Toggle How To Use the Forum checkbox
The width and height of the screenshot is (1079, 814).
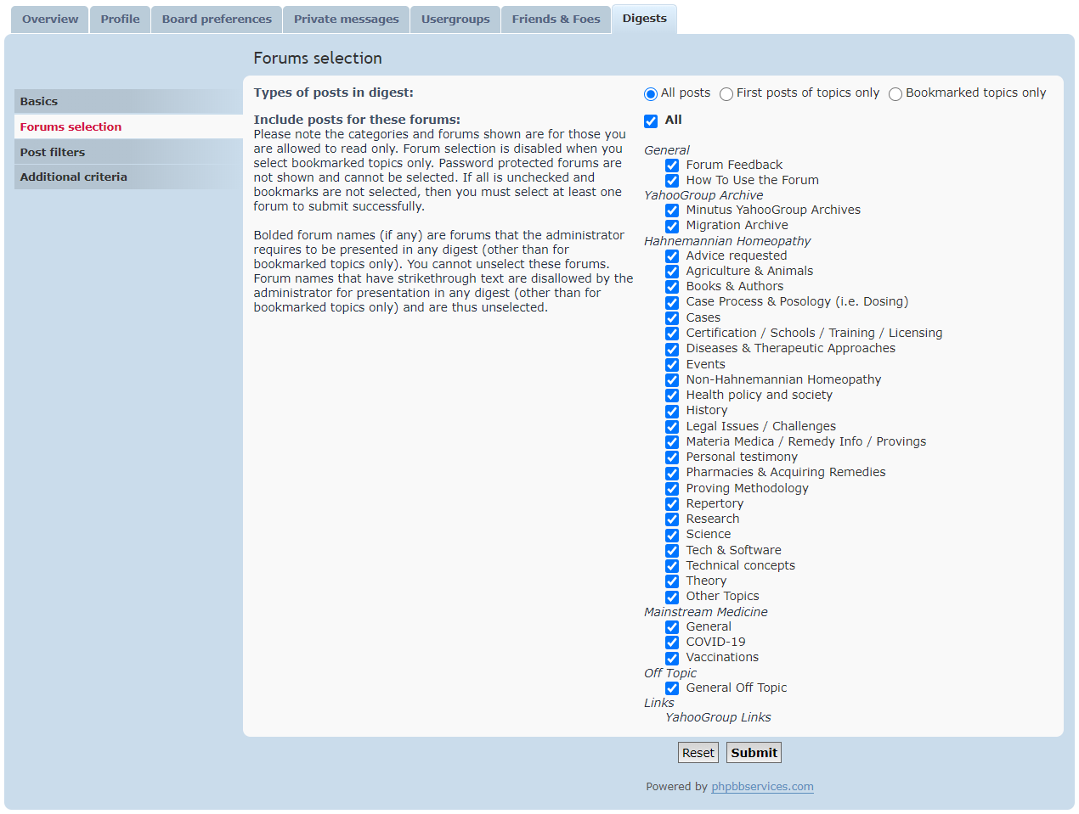(672, 181)
